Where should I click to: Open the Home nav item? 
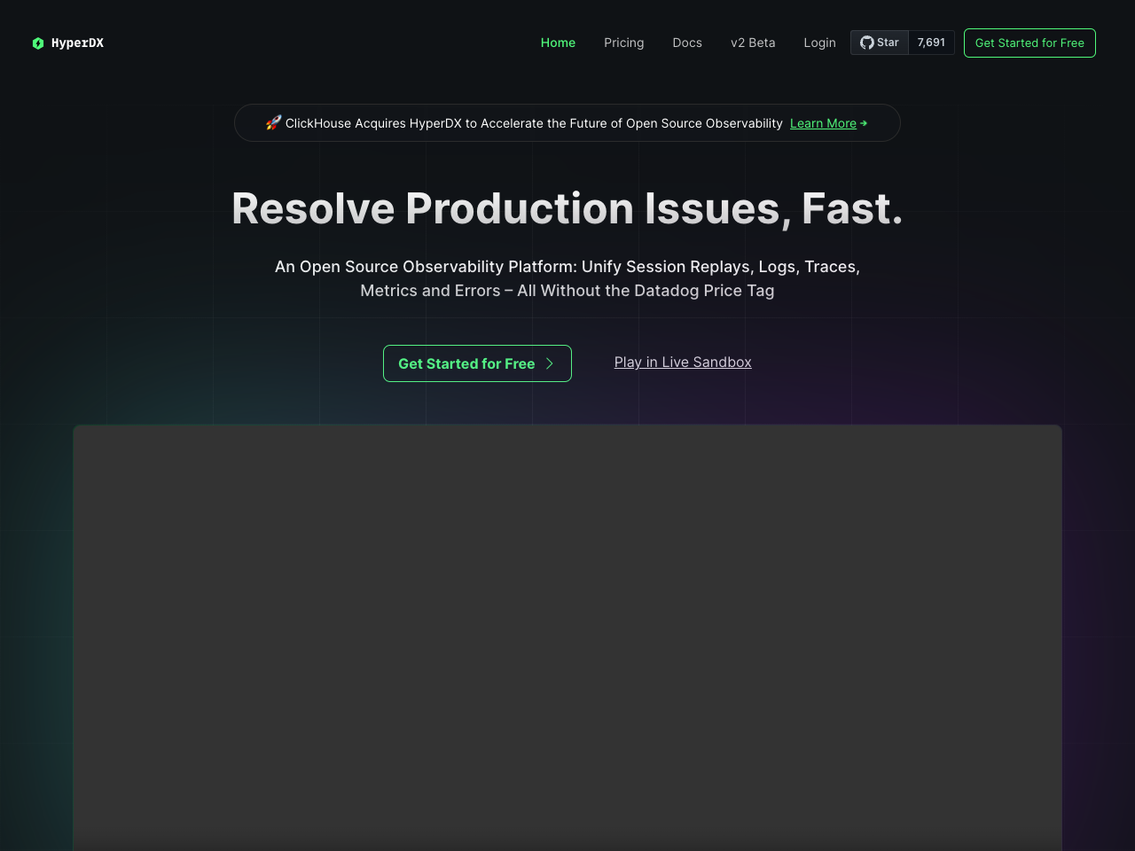point(558,43)
